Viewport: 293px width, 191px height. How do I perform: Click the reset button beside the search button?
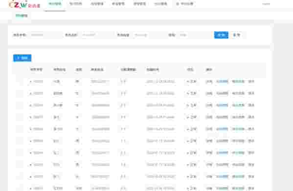[x=237, y=35]
